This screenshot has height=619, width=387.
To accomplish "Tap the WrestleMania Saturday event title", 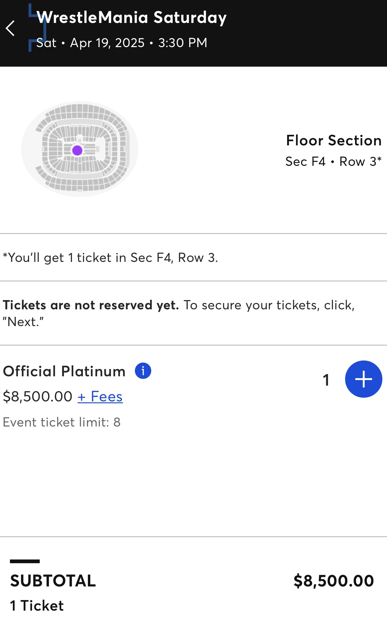I will [132, 17].
